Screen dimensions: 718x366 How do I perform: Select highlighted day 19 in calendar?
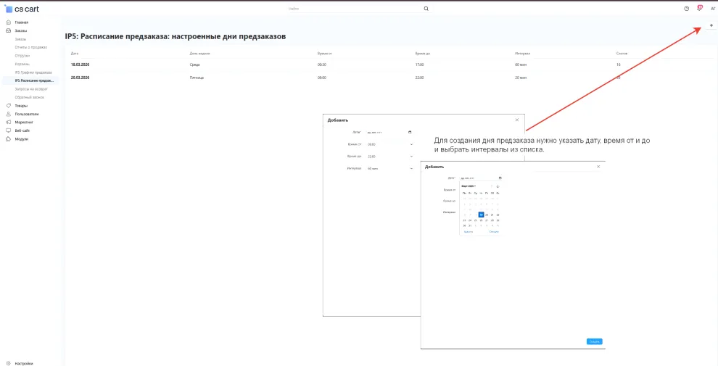click(481, 215)
